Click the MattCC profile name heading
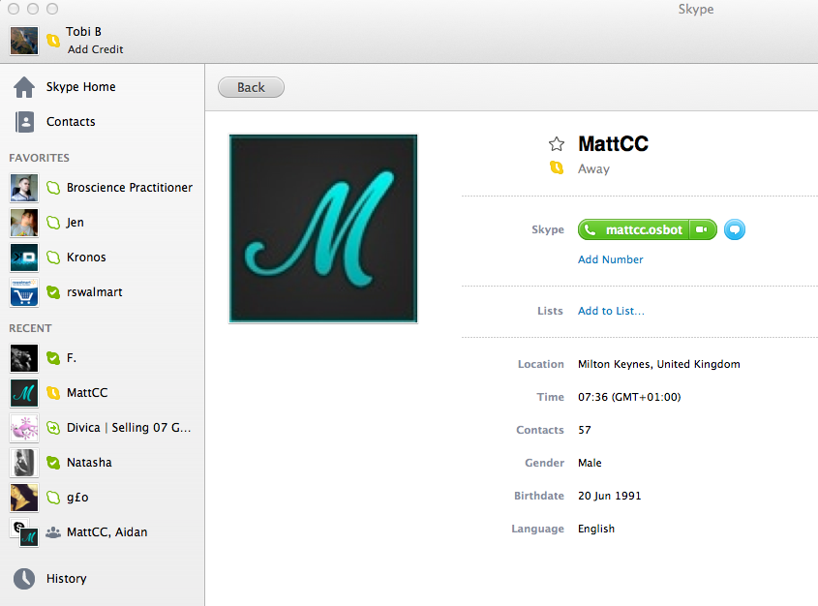Screen dimensions: 818x606 [613, 144]
